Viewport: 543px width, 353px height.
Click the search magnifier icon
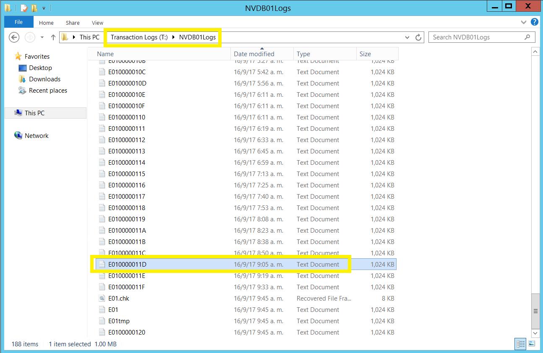click(527, 37)
